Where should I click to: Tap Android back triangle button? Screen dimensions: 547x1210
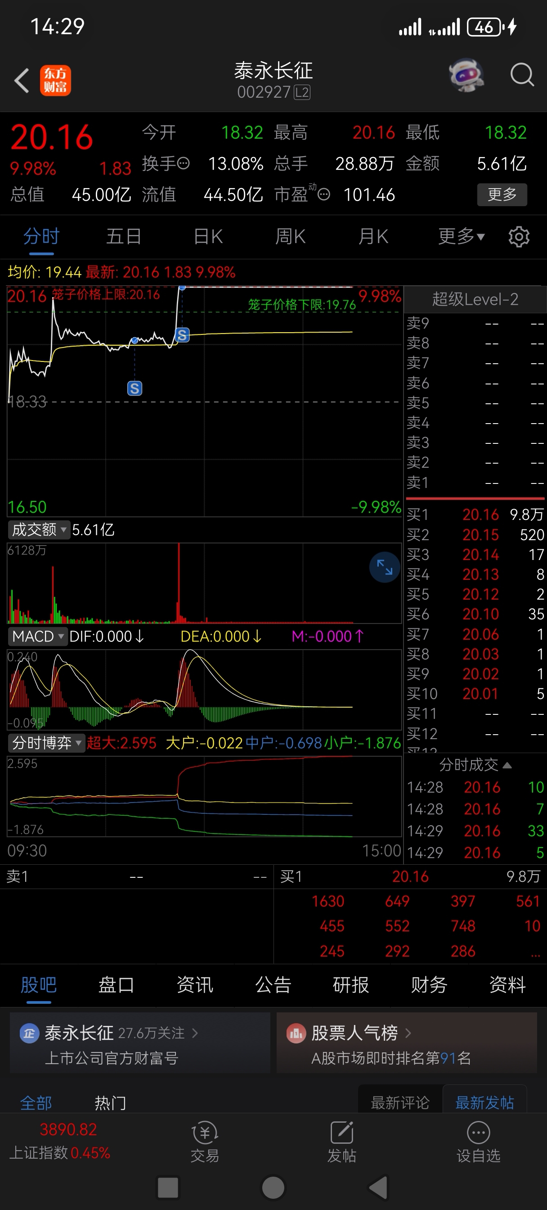(x=378, y=1188)
